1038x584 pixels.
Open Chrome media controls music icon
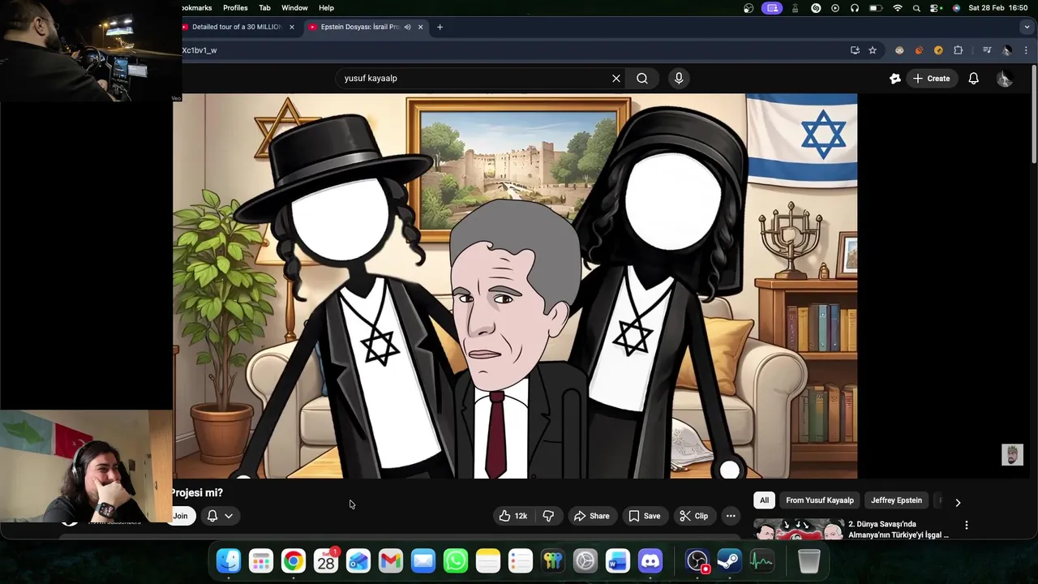[x=987, y=50]
